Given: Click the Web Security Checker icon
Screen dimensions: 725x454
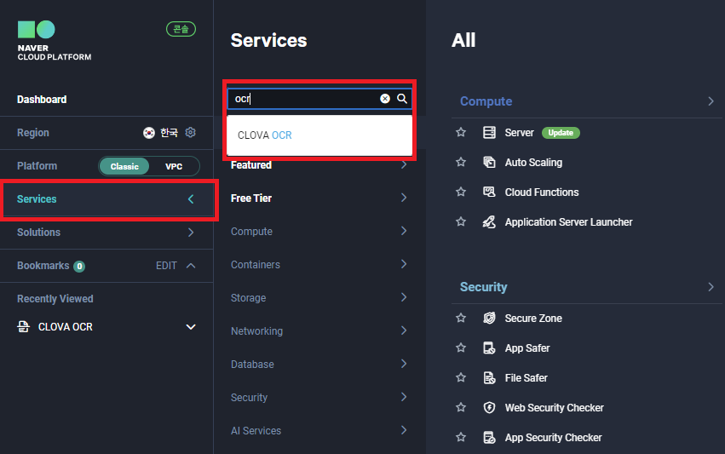Looking at the screenshot, I should point(489,407).
